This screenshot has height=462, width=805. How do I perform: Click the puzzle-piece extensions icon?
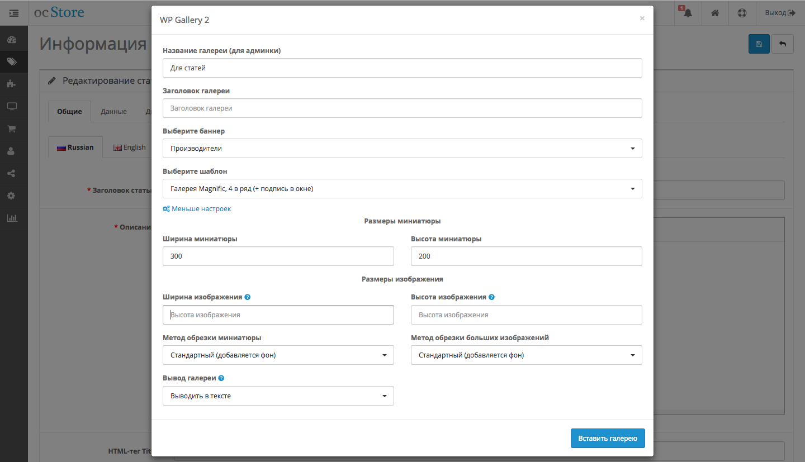tap(12, 84)
